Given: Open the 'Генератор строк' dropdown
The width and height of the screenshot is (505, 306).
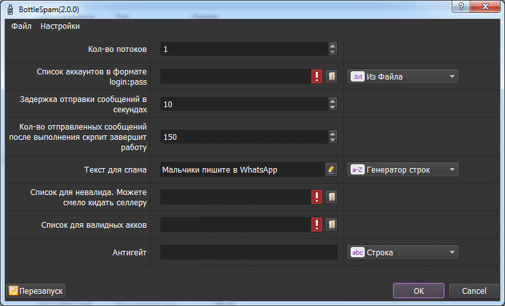Looking at the screenshot, I should [x=403, y=169].
